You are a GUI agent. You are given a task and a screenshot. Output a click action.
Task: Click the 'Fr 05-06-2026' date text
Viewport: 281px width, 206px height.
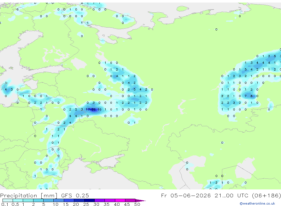point(186,196)
